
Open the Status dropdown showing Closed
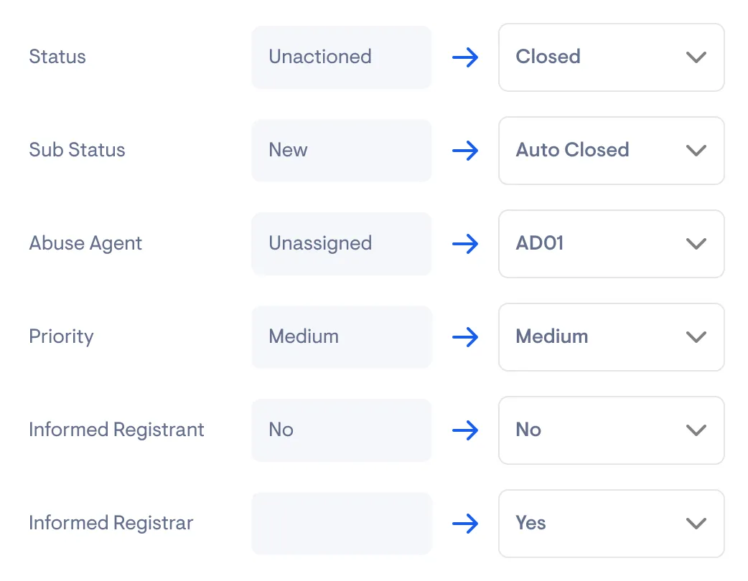click(x=611, y=57)
